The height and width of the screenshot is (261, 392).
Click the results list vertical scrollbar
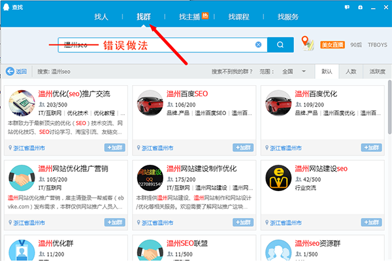(390, 107)
